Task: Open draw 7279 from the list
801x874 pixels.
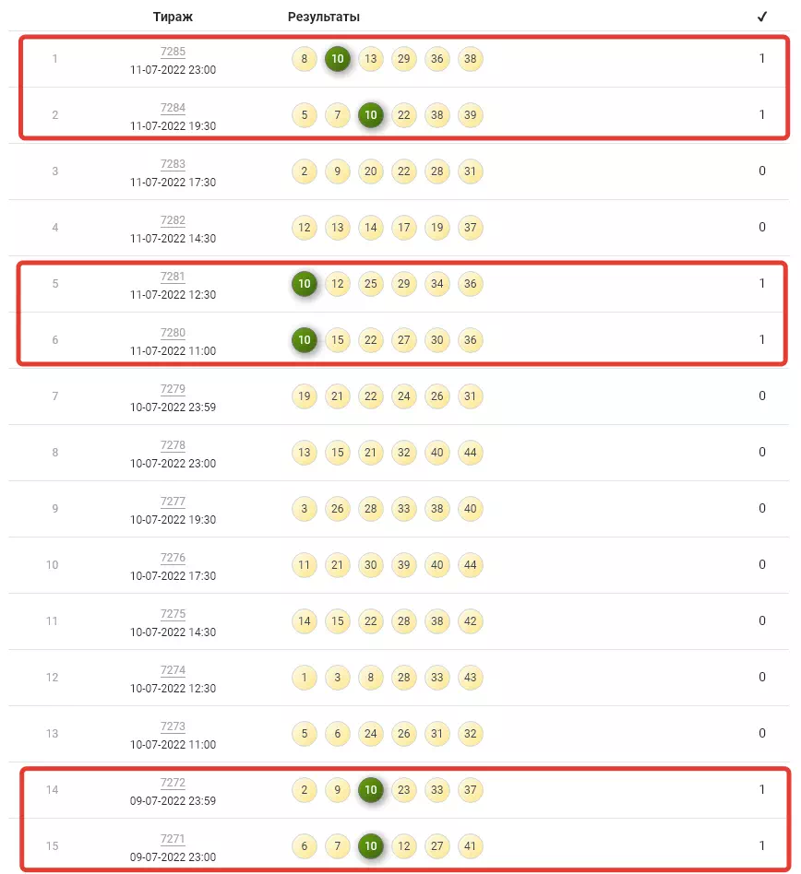Action: pos(173,389)
